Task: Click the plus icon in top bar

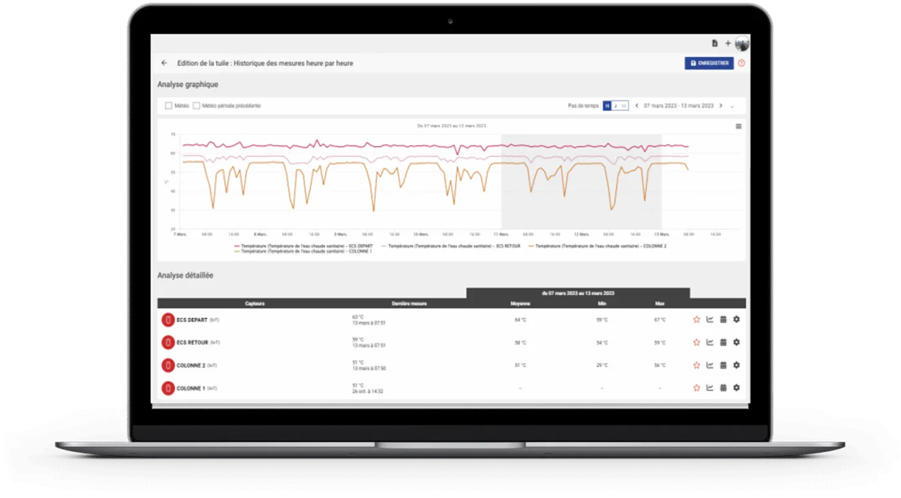Action: coord(728,43)
